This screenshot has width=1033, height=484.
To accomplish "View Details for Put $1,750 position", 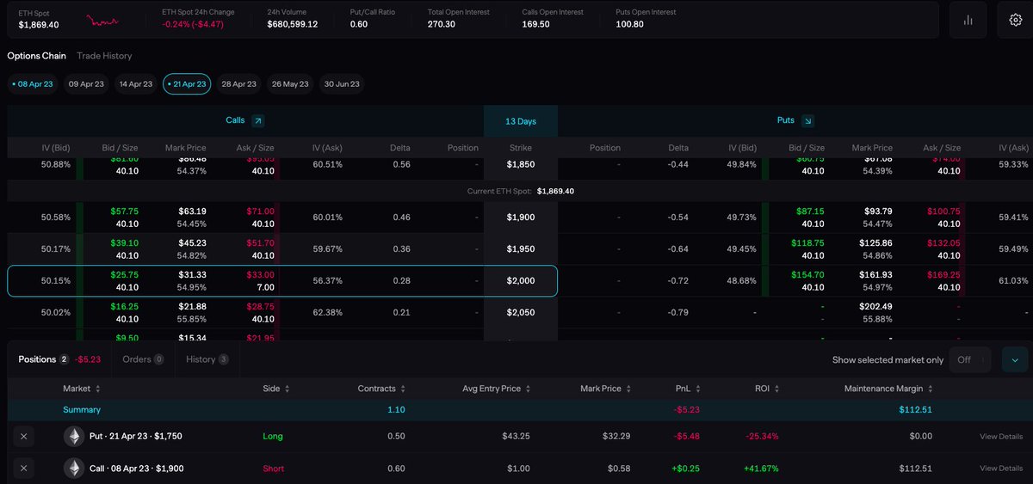I will tap(1001, 437).
